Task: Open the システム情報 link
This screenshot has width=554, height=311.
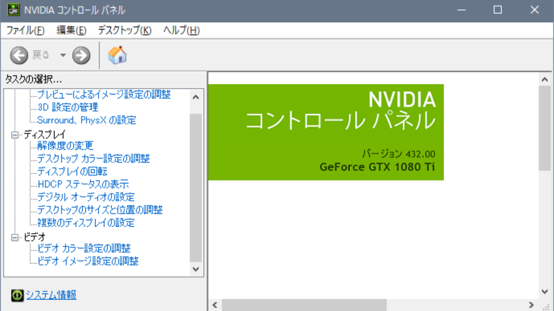Action: [51, 295]
